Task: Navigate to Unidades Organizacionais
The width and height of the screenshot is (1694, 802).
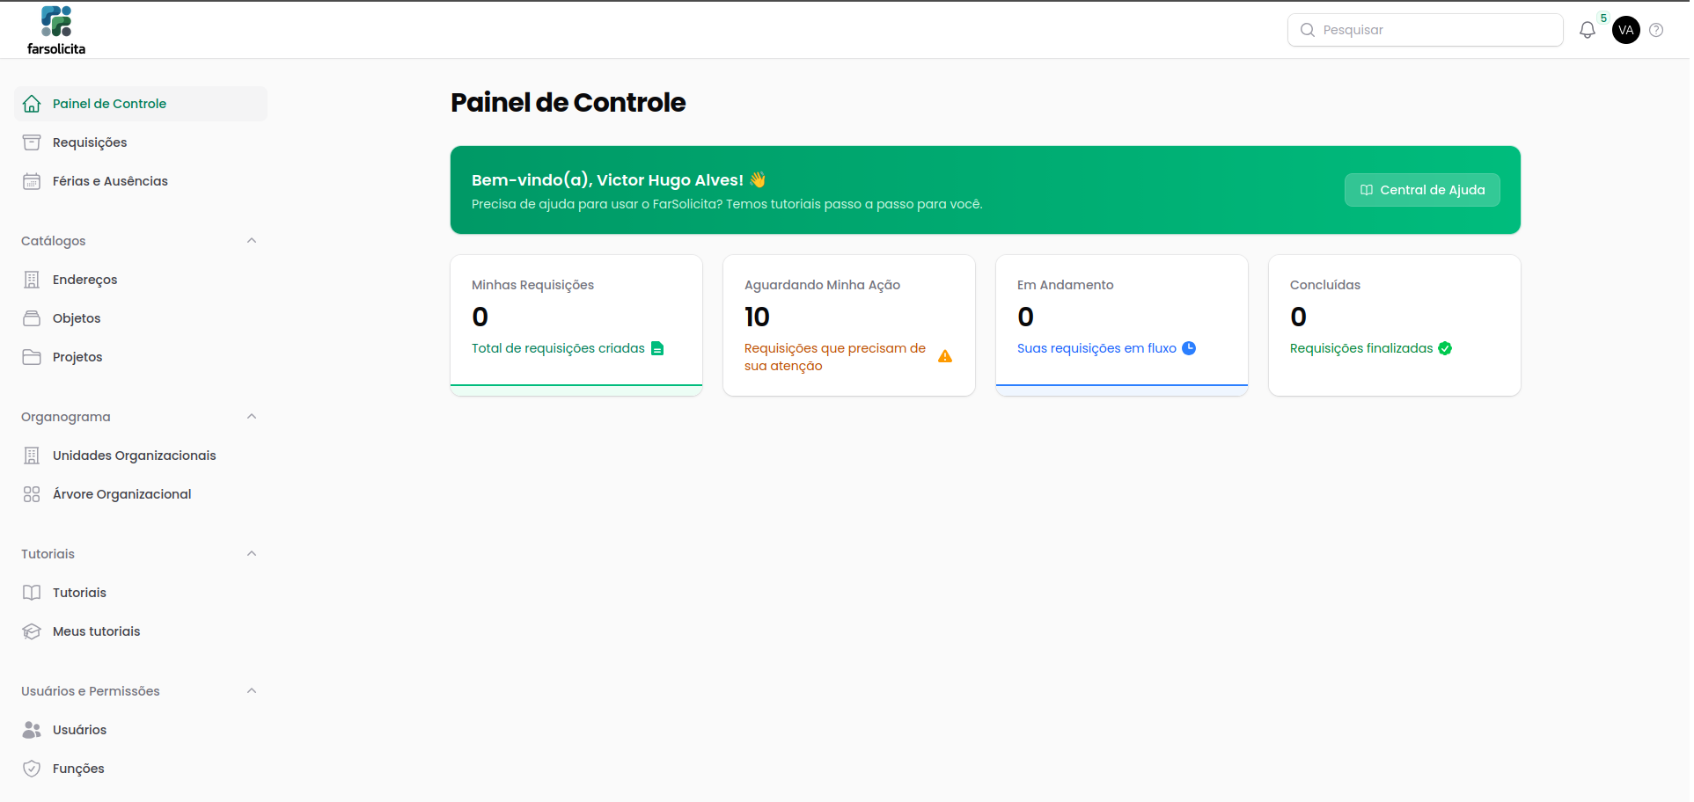Action: coord(141,456)
